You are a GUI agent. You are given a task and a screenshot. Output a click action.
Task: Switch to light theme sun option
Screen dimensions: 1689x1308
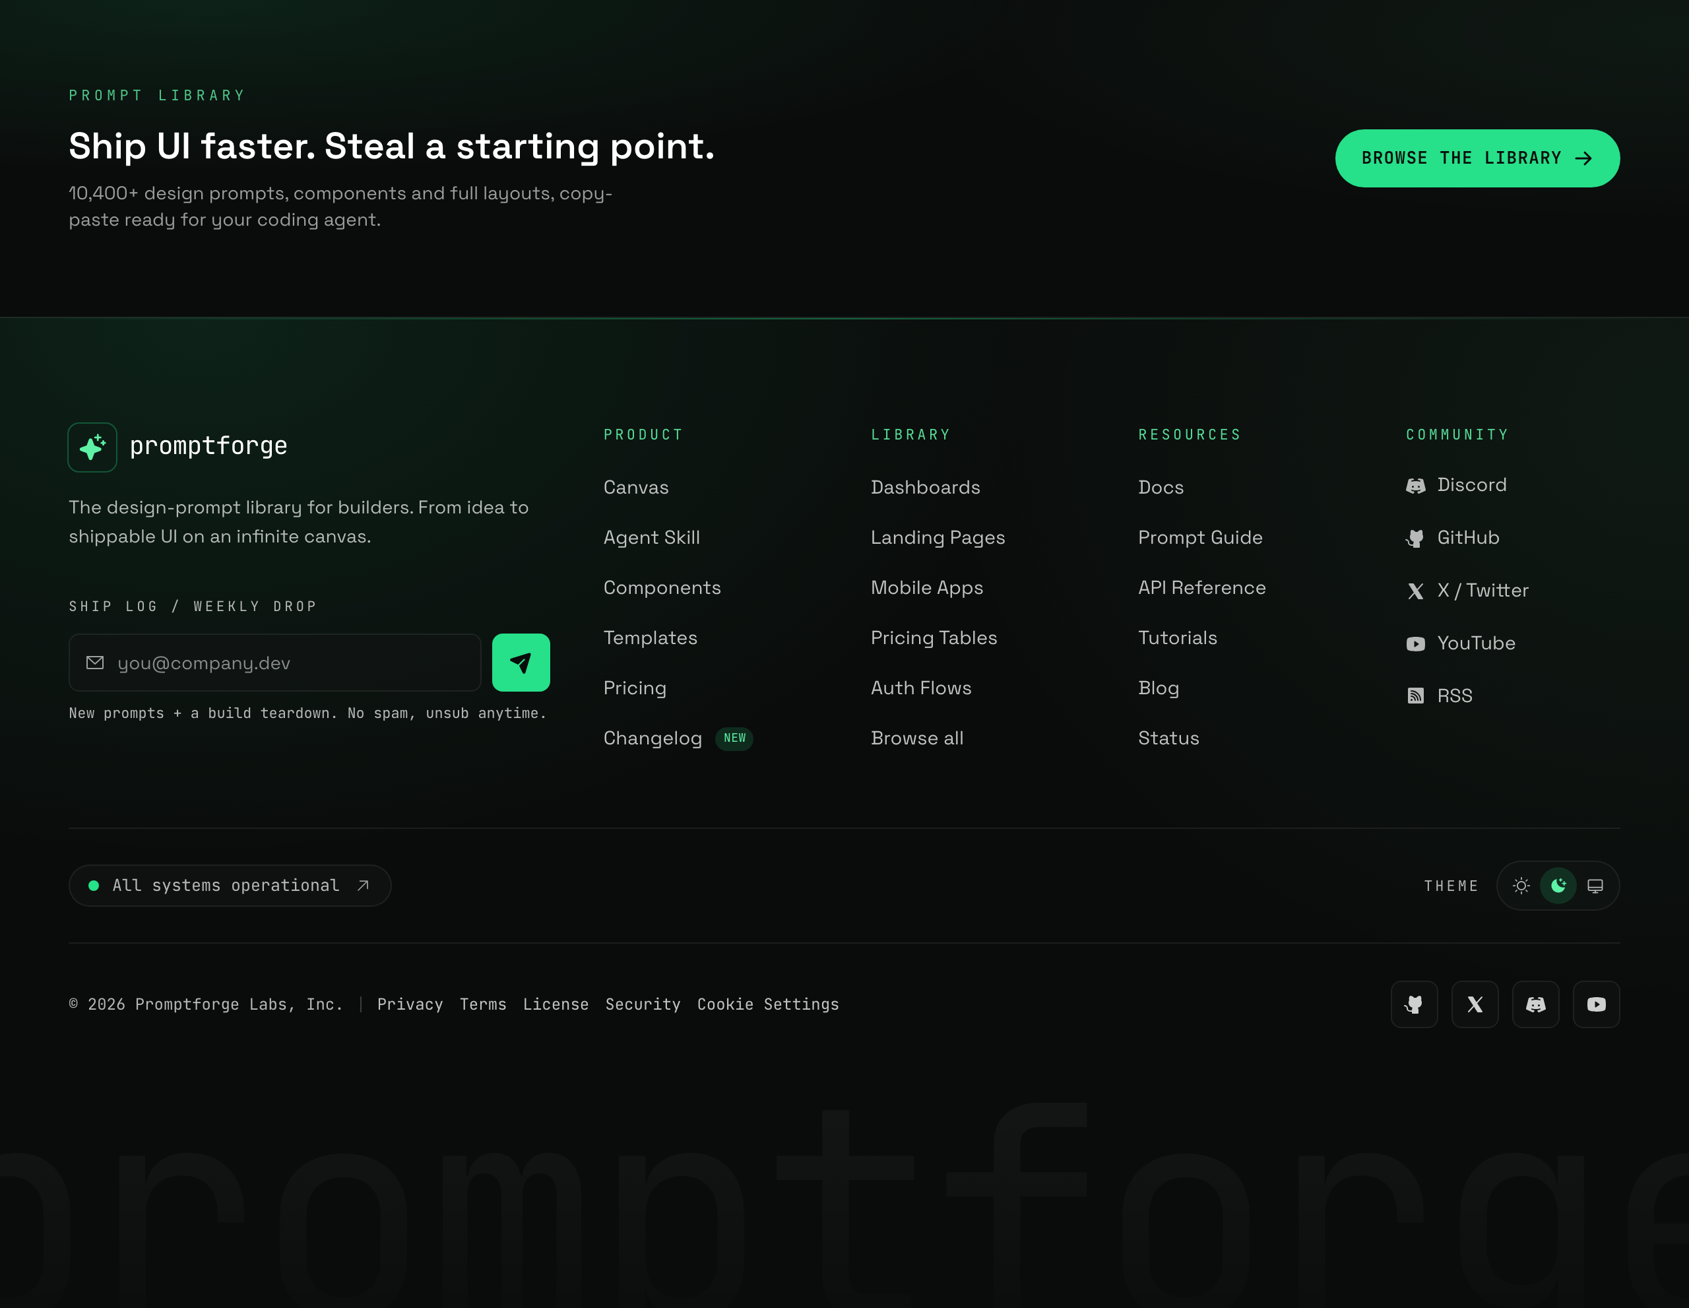(1521, 886)
